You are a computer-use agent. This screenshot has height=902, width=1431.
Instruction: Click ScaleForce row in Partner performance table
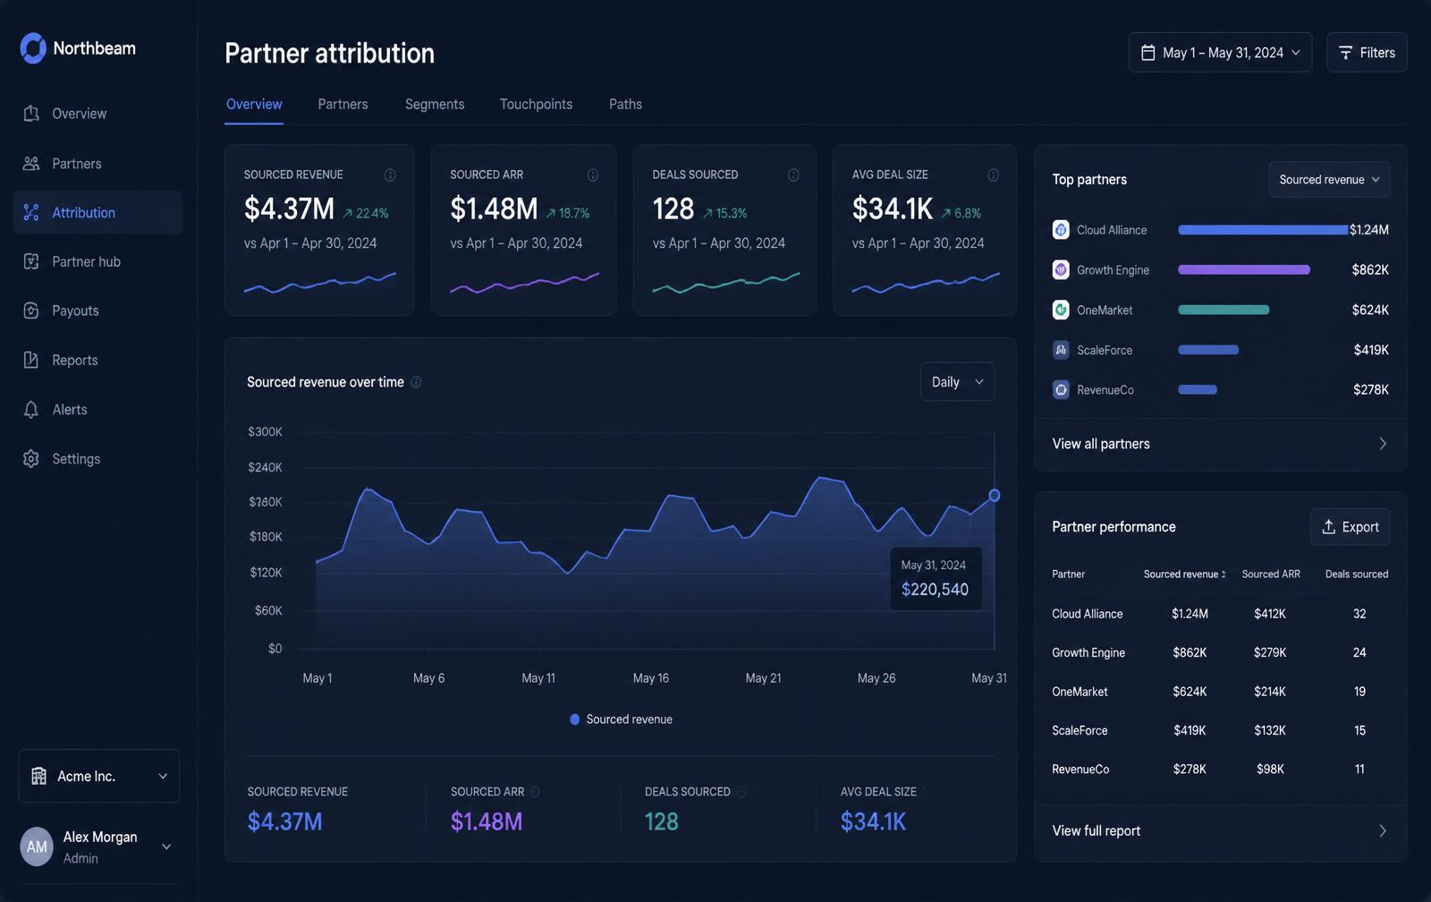click(1221, 730)
